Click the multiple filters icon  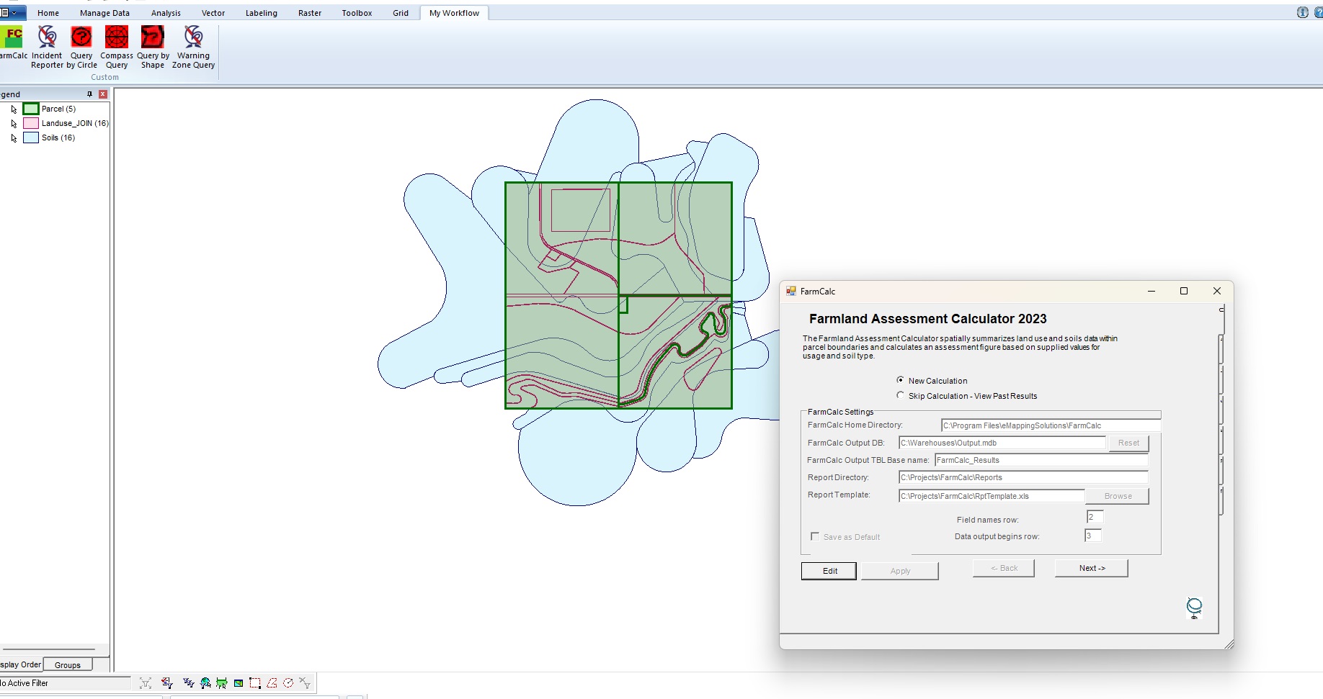(x=189, y=683)
